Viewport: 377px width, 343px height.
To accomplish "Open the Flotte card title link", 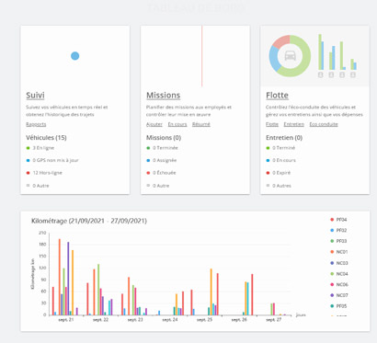I will click(277, 96).
